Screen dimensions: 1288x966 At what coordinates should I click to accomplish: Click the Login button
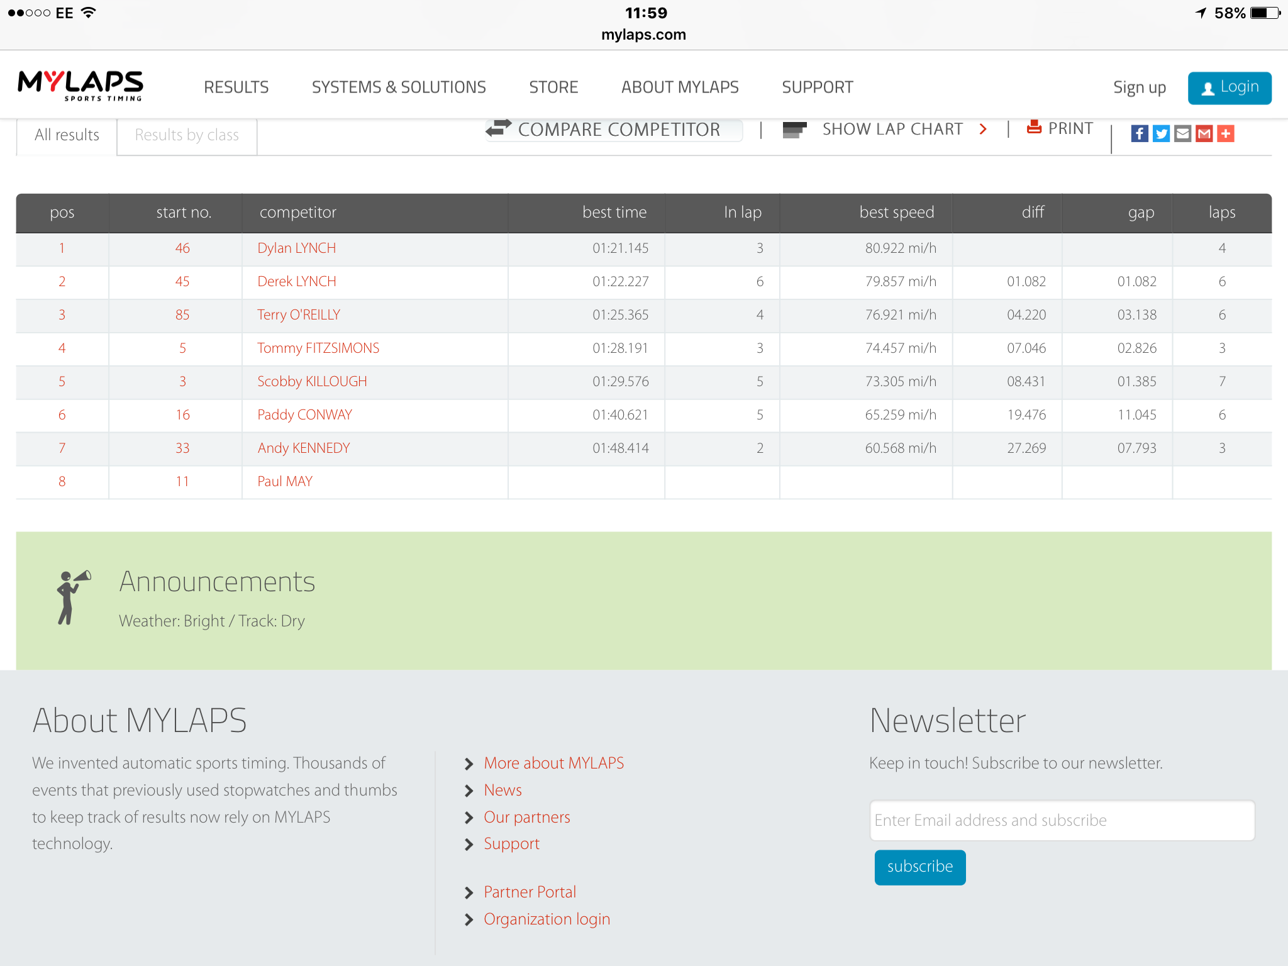1230,88
